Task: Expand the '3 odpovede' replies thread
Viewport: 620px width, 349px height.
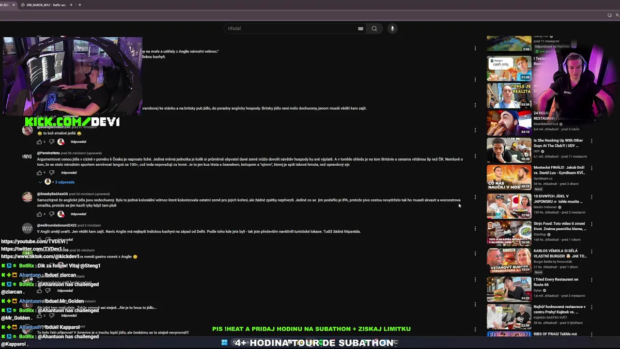Action: click(x=64, y=182)
